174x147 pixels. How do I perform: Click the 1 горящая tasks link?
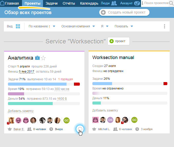click(66, 79)
